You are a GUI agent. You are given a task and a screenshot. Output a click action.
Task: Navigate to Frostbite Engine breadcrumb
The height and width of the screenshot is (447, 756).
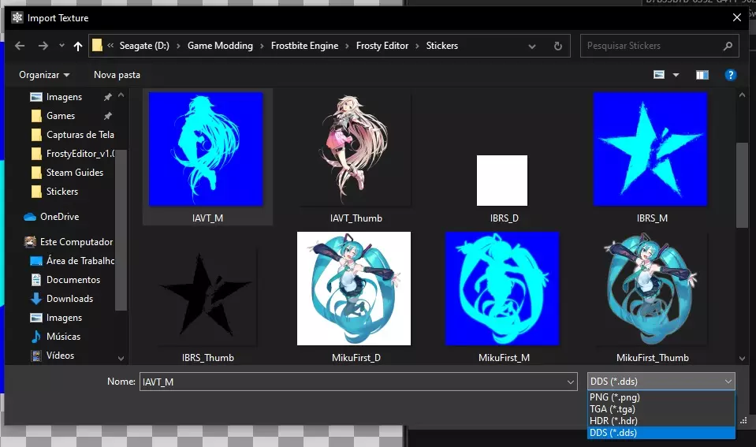click(x=305, y=46)
